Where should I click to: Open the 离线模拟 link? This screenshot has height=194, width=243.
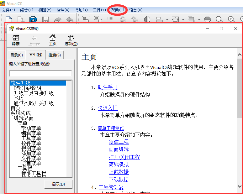coord(119,164)
